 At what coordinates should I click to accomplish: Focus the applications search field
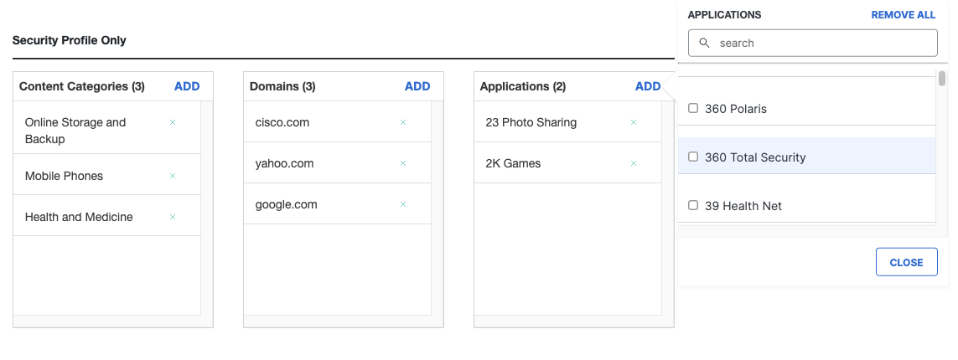tap(813, 44)
